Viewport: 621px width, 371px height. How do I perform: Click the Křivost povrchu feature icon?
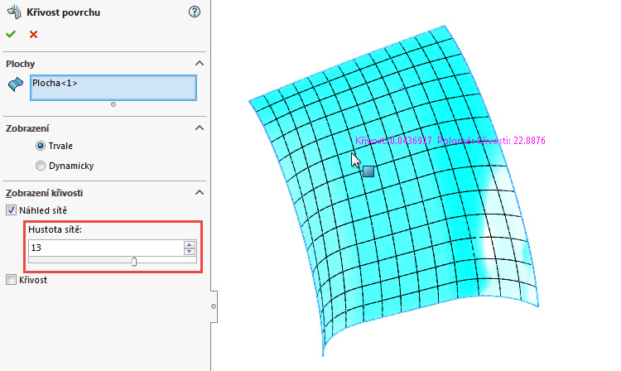point(14,12)
